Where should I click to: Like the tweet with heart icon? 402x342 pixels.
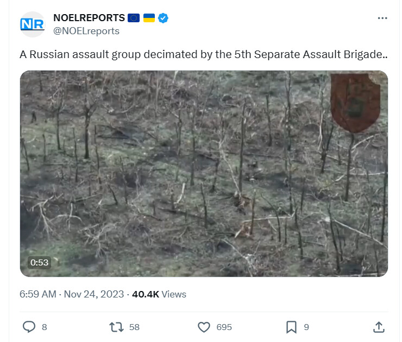point(204,327)
